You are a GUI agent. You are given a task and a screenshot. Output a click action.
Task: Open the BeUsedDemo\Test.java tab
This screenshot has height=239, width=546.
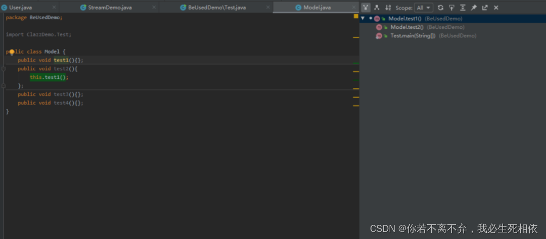click(216, 7)
